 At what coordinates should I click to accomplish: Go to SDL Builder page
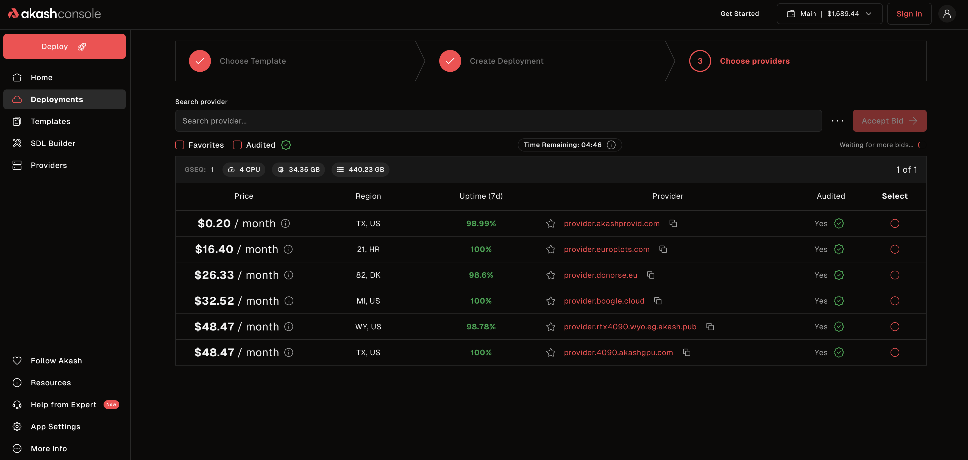[53, 144]
